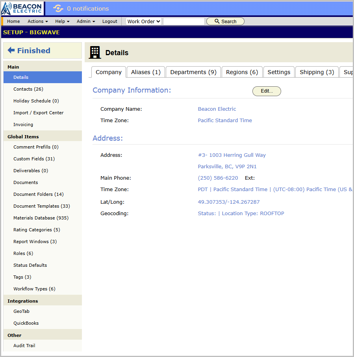Screen dimensions: 354x357
Task: Open Rating Categories (5)
Action: coord(43,230)
